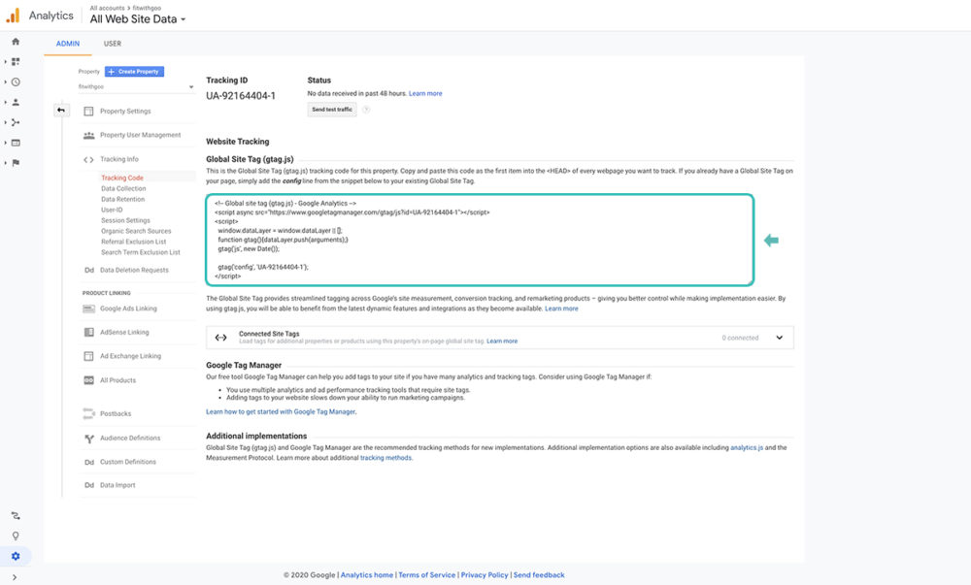This screenshot has height=585, width=971.
Task: Open Terms of Service footer link
Action: coord(426,575)
